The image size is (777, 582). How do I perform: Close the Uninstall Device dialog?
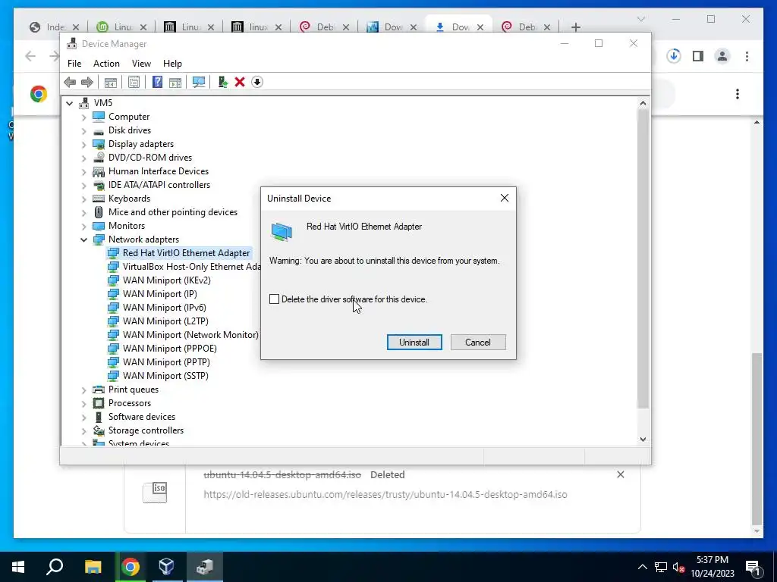tap(505, 198)
